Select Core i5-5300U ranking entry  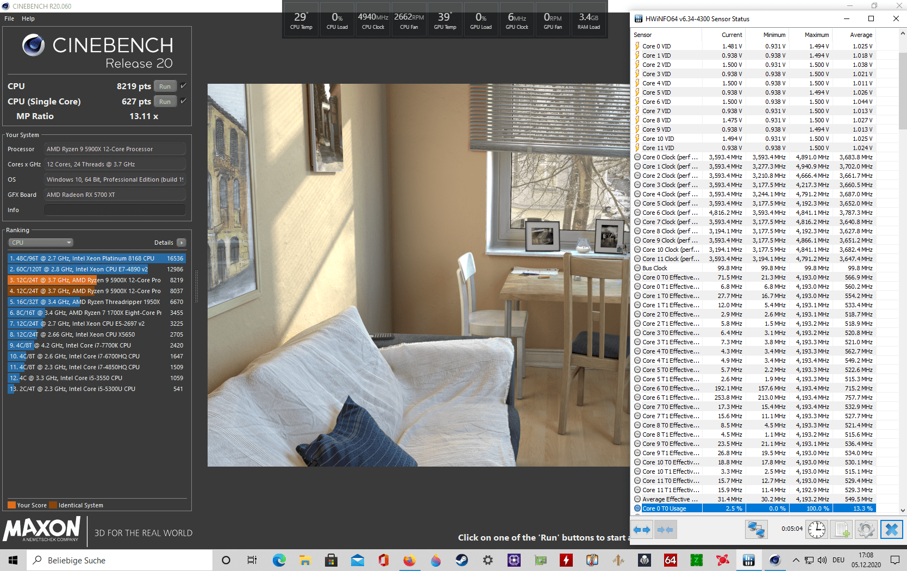tap(97, 389)
